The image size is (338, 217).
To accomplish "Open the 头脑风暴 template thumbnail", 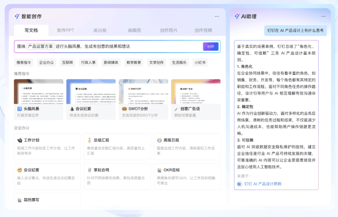I will point(38,92).
